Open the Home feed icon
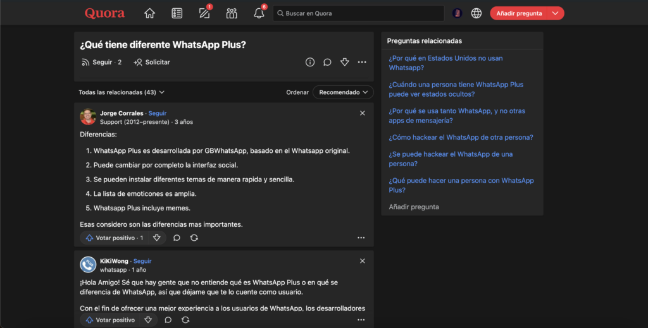Image resolution: width=648 pixels, height=328 pixels. click(x=149, y=13)
